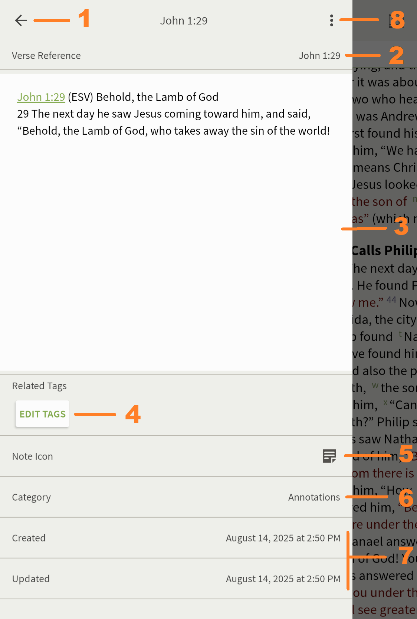
Task: Open the three-dot overflow menu
Action: (331, 20)
